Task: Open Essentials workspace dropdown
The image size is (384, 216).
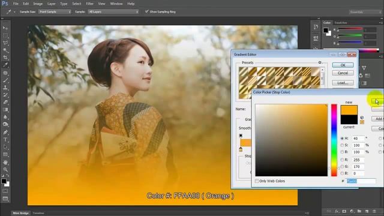Action: [x=365, y=12]
